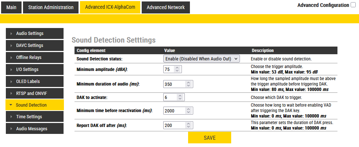Click the DAVC Settings arrow icon

click(12, 46)
